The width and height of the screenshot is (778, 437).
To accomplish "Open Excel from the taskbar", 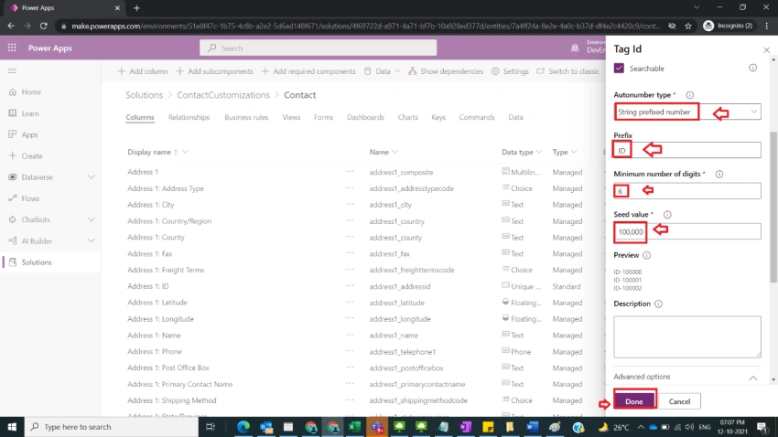I will point(355,427).
